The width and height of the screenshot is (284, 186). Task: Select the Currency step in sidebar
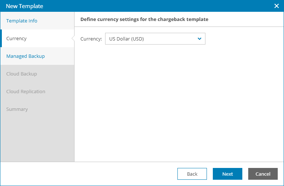(x=17, y=38)
